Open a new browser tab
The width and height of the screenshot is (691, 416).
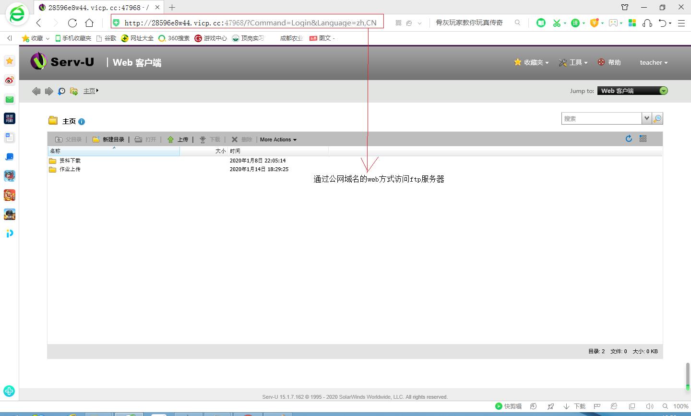[x=172, y=7]
